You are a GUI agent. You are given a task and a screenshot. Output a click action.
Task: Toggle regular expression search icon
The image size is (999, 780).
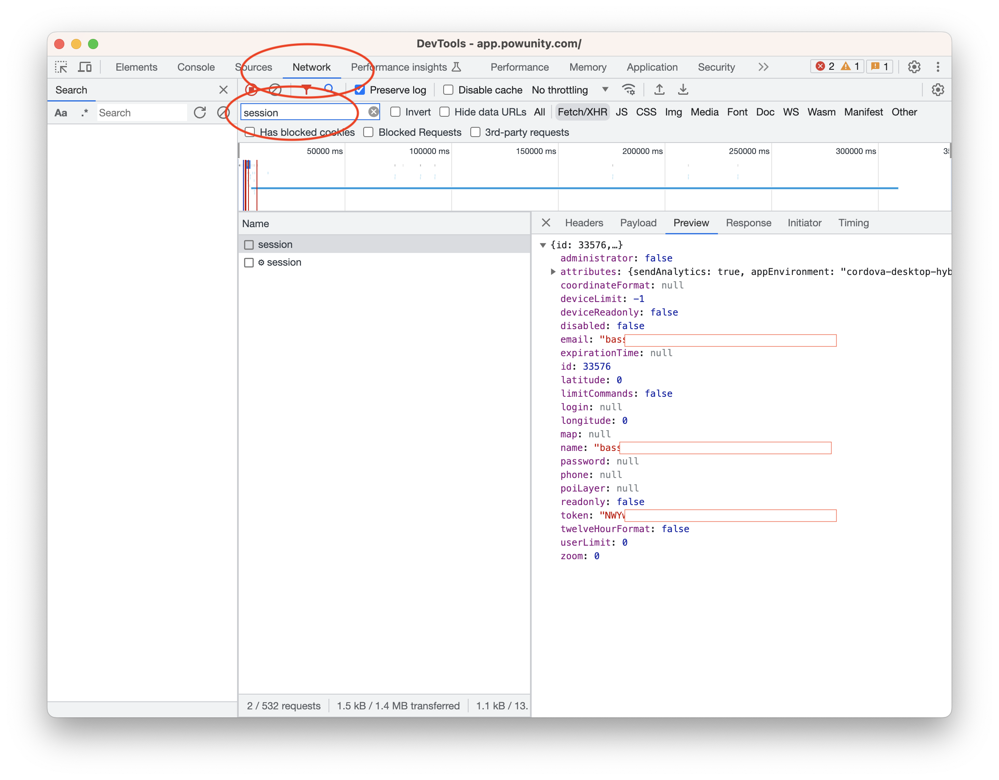coord(85,113)
